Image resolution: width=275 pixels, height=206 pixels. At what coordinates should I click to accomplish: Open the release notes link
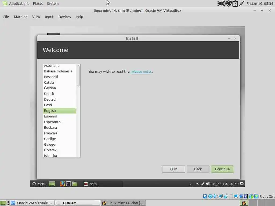click(141, 71)
